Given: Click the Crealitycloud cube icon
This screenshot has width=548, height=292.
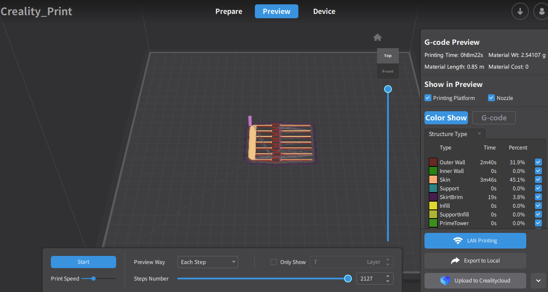Looking at the screenshot, I should [445, 281].
